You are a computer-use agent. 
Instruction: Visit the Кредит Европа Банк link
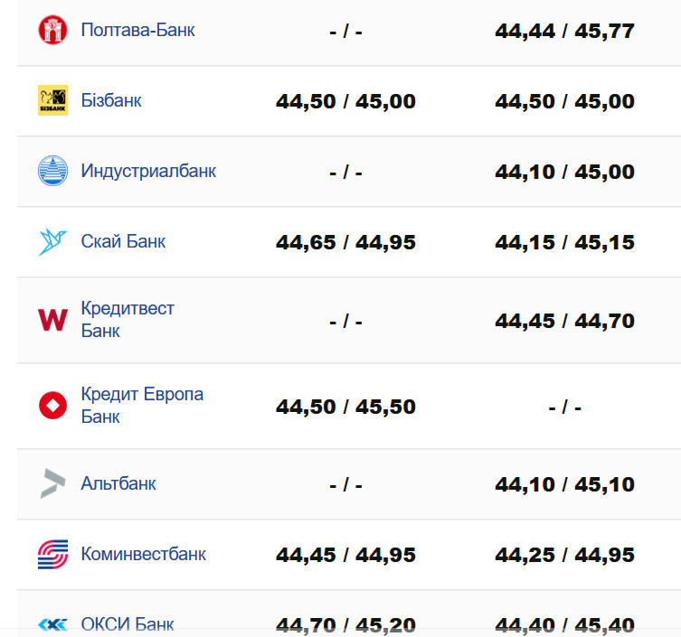(142, 406)
